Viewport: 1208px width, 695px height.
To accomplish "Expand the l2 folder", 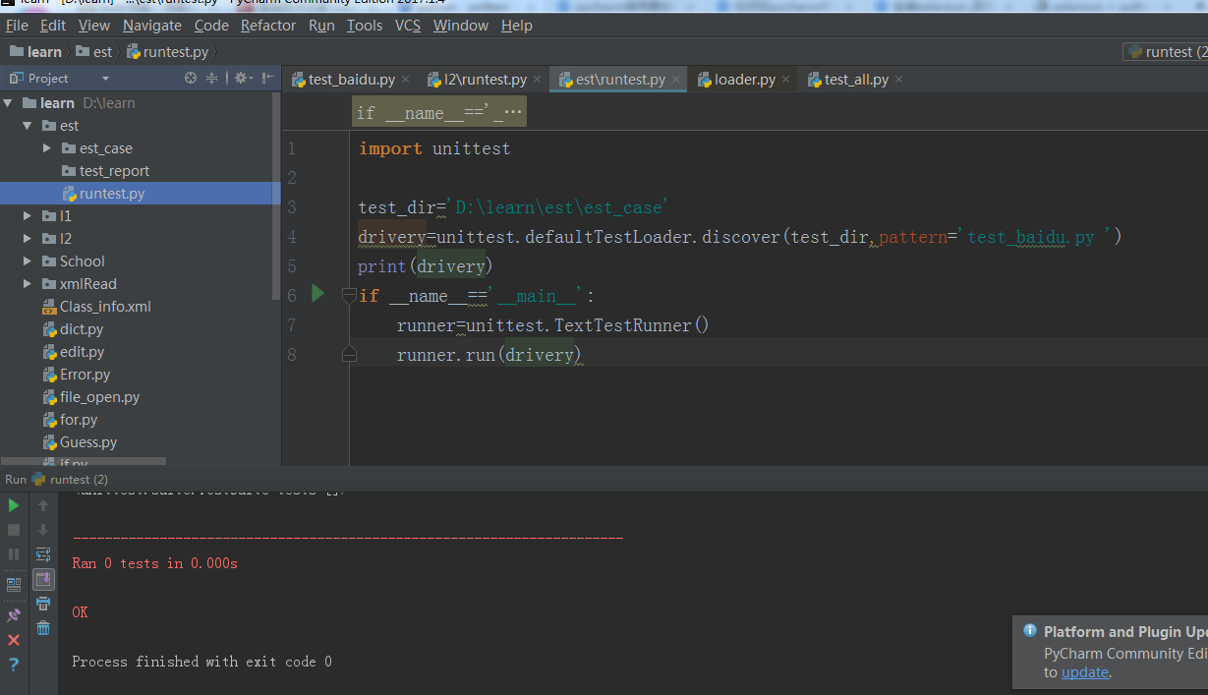I will [x=27, y=239].
